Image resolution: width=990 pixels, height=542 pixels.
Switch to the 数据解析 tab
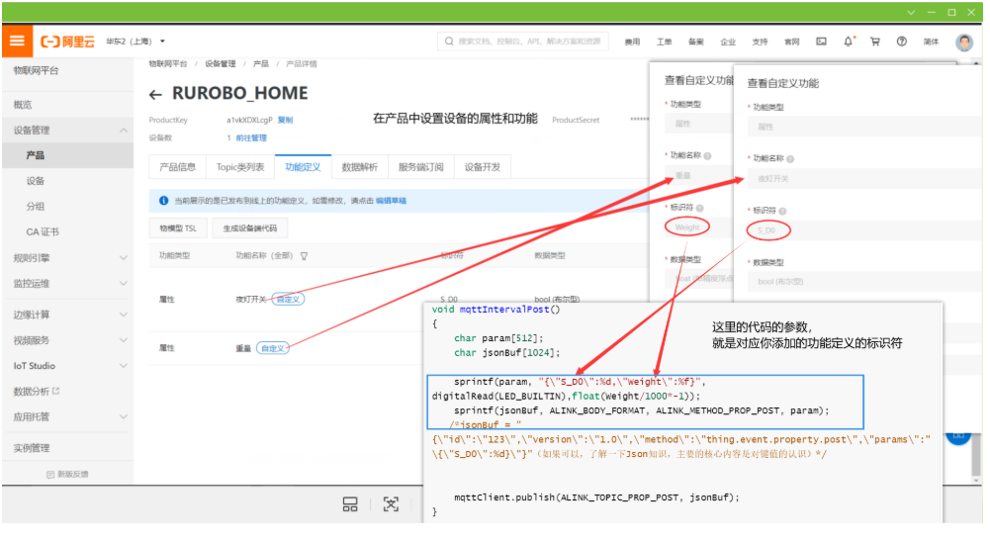pyautogui.click(x=359, y=167)
